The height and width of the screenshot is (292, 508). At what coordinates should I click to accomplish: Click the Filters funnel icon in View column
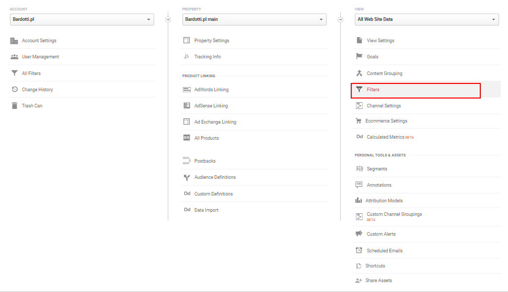pos(359,89)
